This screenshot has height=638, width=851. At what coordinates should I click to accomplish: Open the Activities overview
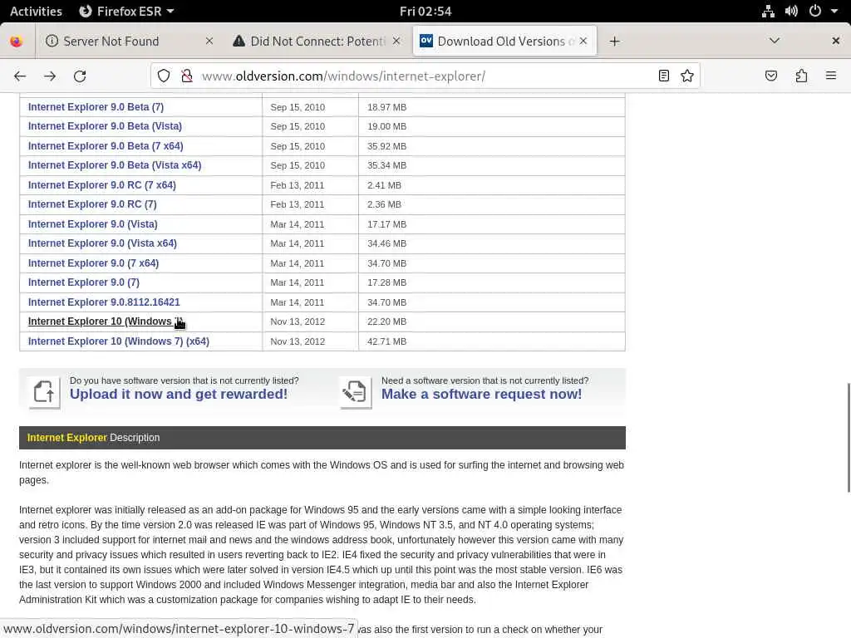click(36, 11)
